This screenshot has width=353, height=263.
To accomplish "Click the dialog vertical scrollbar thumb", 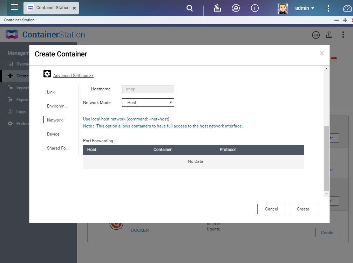I will point(326,158).
